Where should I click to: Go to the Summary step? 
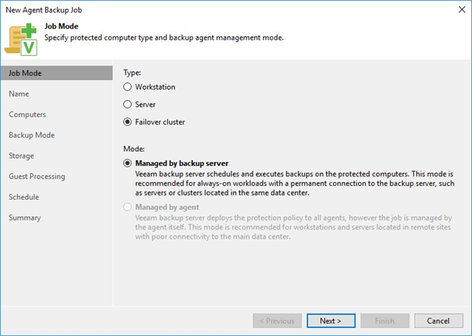[x=25, y=217]
